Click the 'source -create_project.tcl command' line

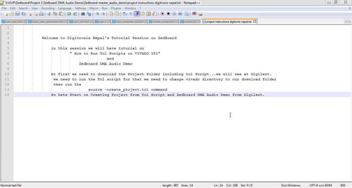point(128,90)
